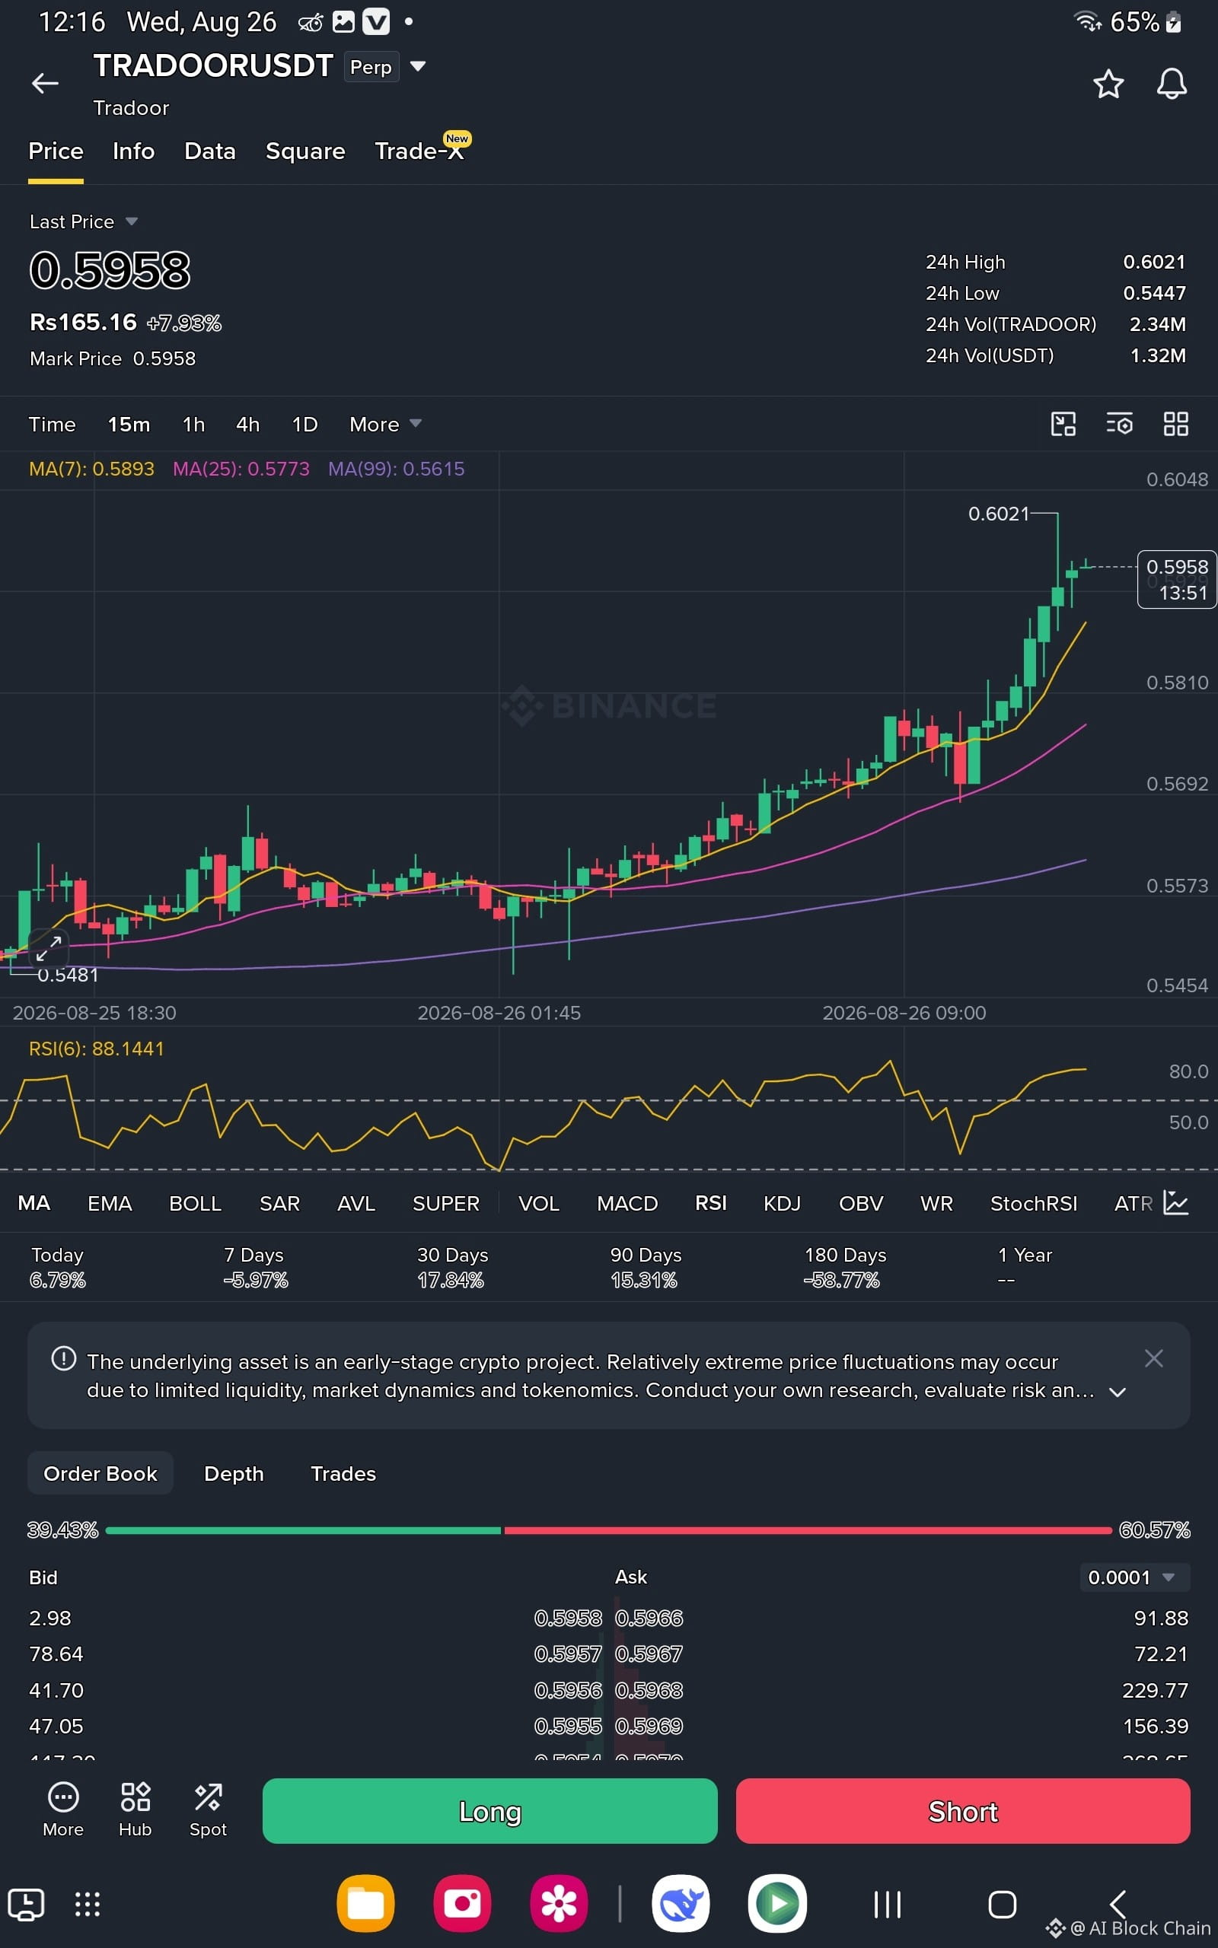Open the app drawer dots grid icon
The image size is (1218, 1948).
87,1905
